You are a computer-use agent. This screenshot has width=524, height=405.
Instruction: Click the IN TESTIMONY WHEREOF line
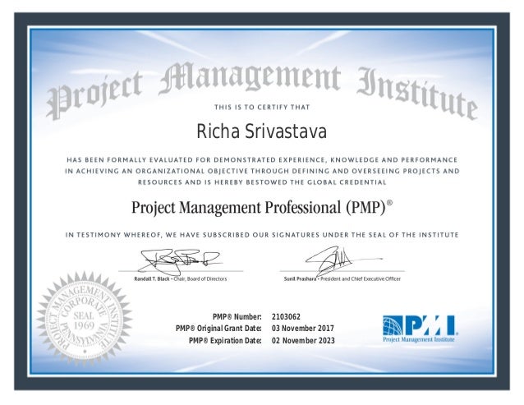coord(262,235)
